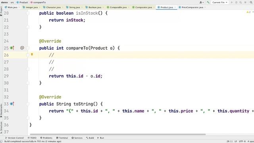Click the Stop icon in toolbar
The height and width of the screenshot is (143, 254).
[x=245, y=2]
